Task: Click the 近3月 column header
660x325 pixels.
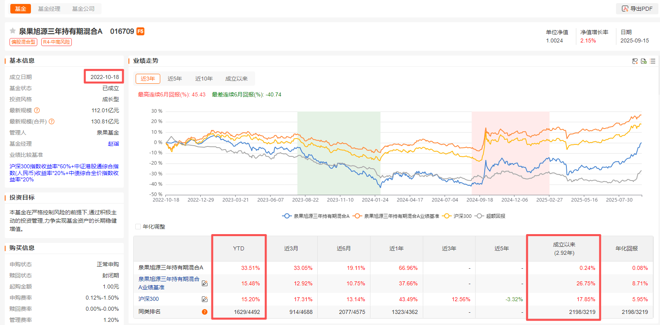Action: [x=291, y=248]
